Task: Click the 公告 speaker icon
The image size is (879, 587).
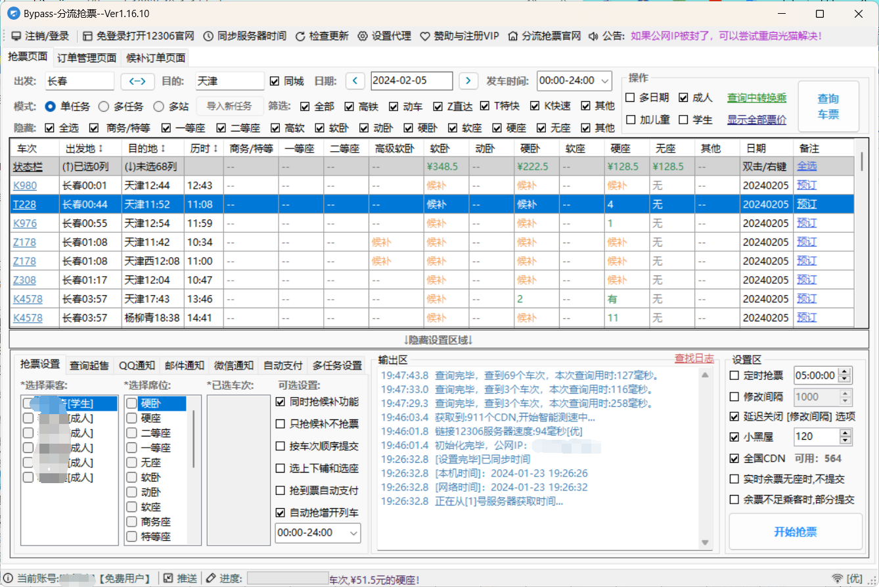Action: pos(593,36)
